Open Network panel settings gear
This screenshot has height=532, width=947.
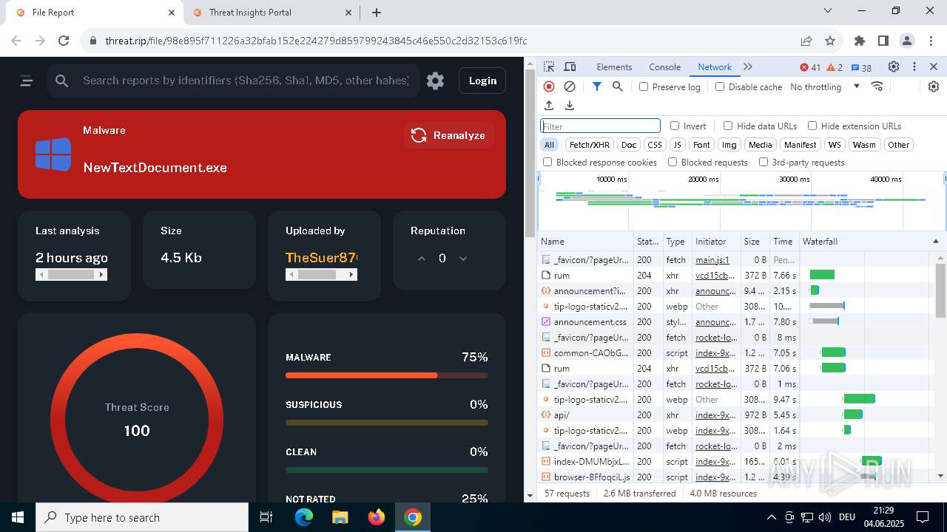click(934, 86)
